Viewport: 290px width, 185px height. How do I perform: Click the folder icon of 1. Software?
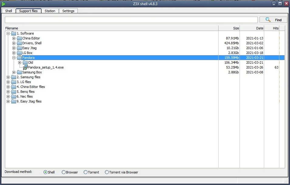[14, 33]
